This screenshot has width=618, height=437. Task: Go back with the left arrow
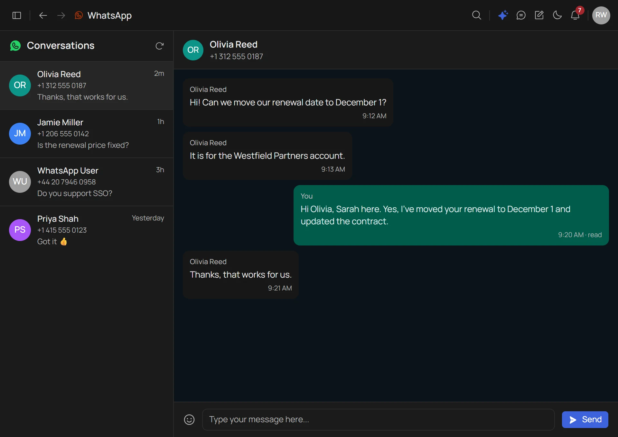pyautogui.click(x=43, y=15)
